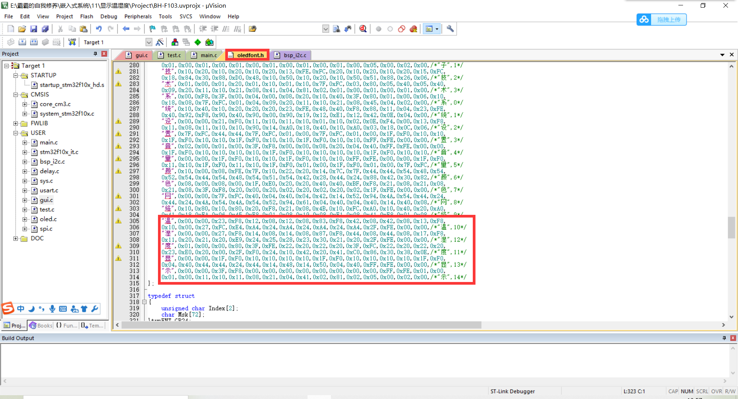Toggle the Sogou moon half-width mode
738x399 pixels.
[32, 308]
